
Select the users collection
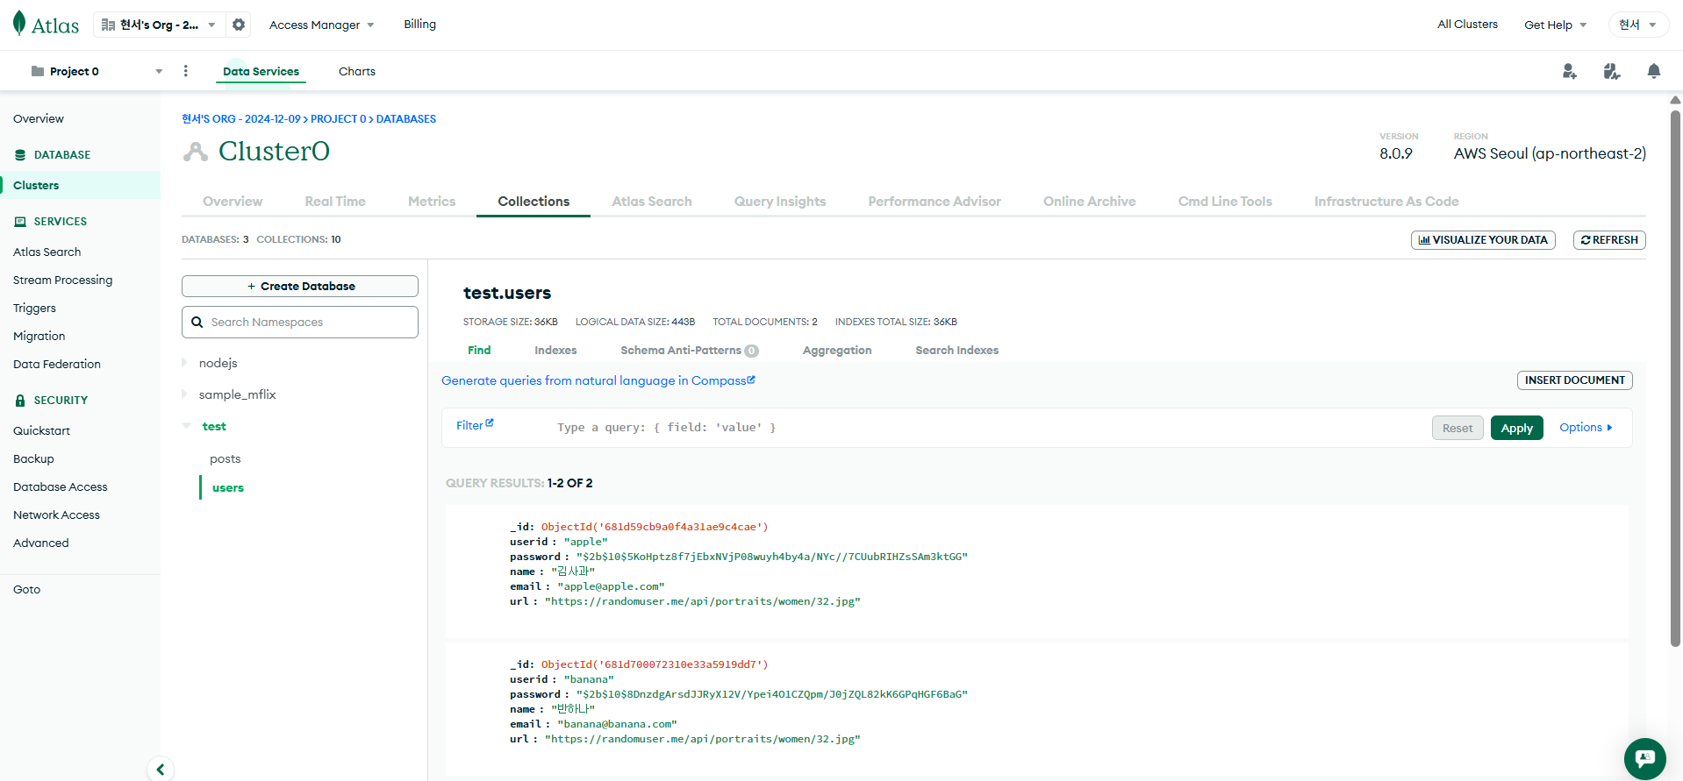click(228, 487)
